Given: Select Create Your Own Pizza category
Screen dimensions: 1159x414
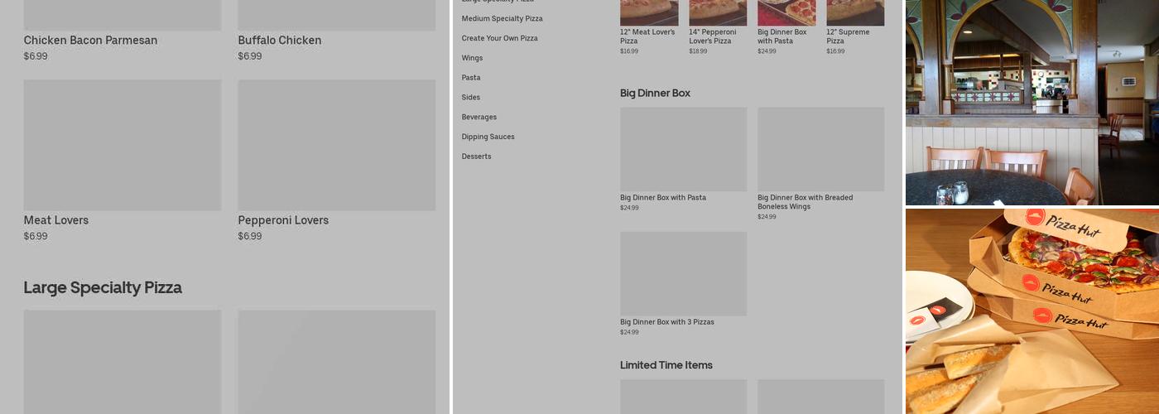Looking at the screenshot, I should pyautogui.click(x=499, y=38).
